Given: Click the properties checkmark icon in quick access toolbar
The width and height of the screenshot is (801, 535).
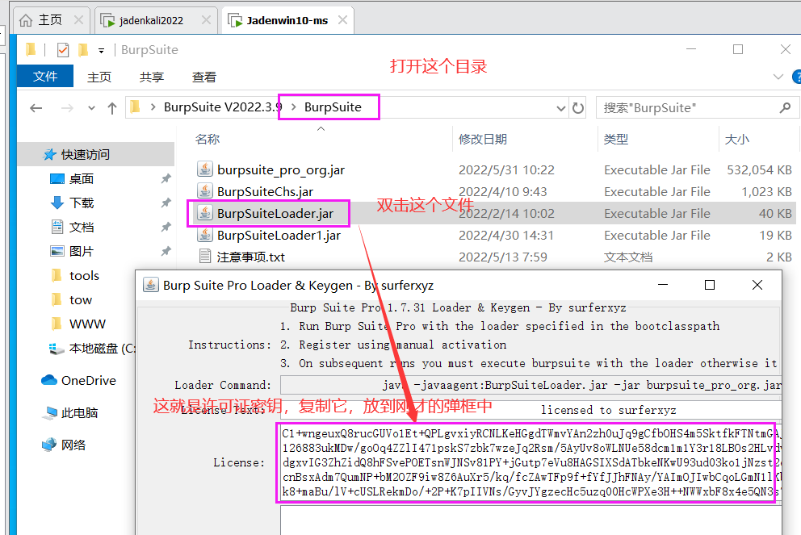Looking at the screenshot, I should 63,50.
